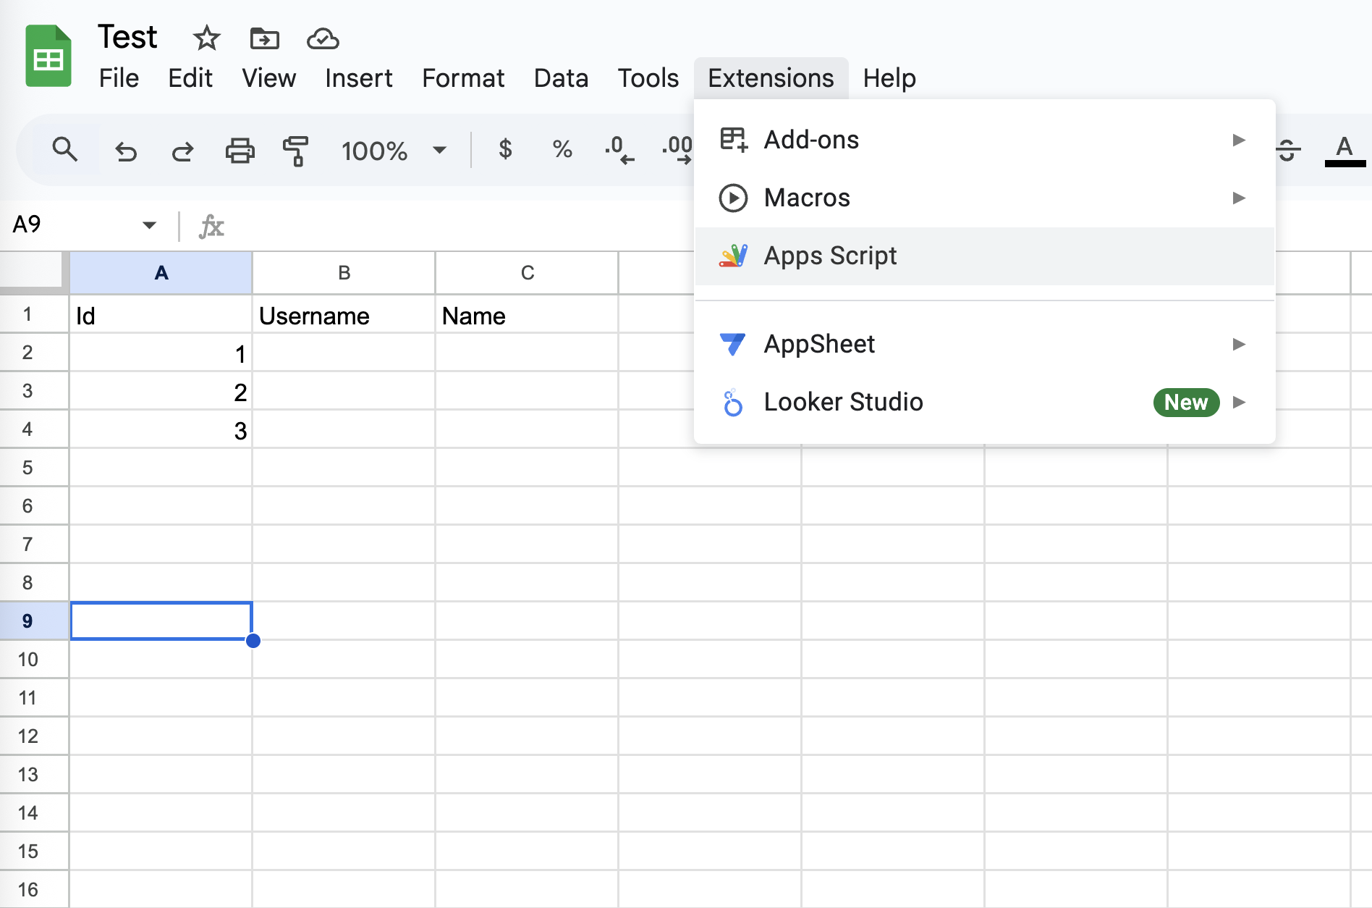The width and height of the screenshot is (1372, 908).
Task: Open the Format menu
Action: coord(463,78)
